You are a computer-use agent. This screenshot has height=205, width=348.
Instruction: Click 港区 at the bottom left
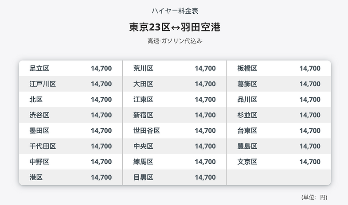pos(36,177)
